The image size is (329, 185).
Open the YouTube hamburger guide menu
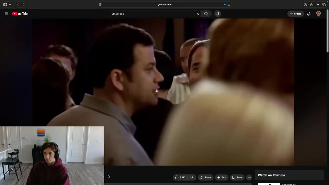coord(6,14)
